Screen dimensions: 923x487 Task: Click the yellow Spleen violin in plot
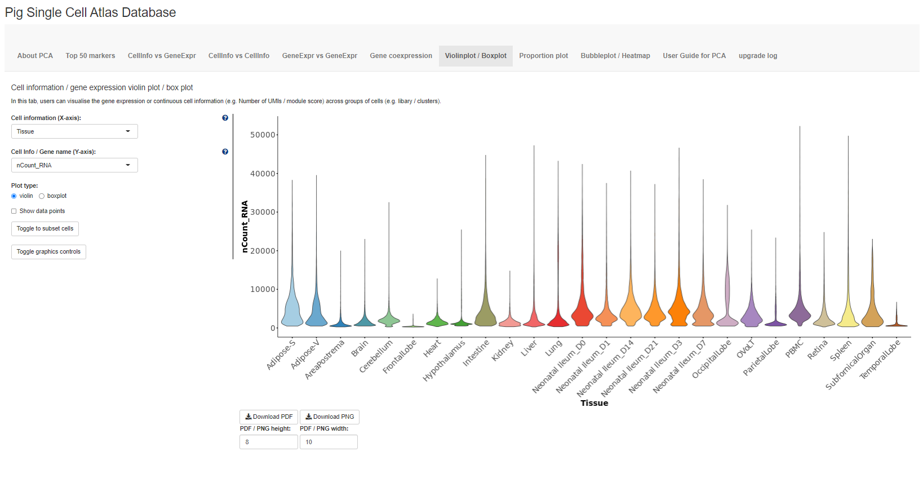click(x=848, y=317)
